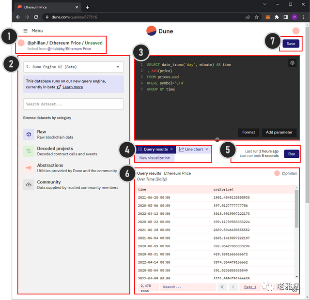The image size is (310, 300).
Task: Select value 429.5091666666672
Action: [231, 254]
